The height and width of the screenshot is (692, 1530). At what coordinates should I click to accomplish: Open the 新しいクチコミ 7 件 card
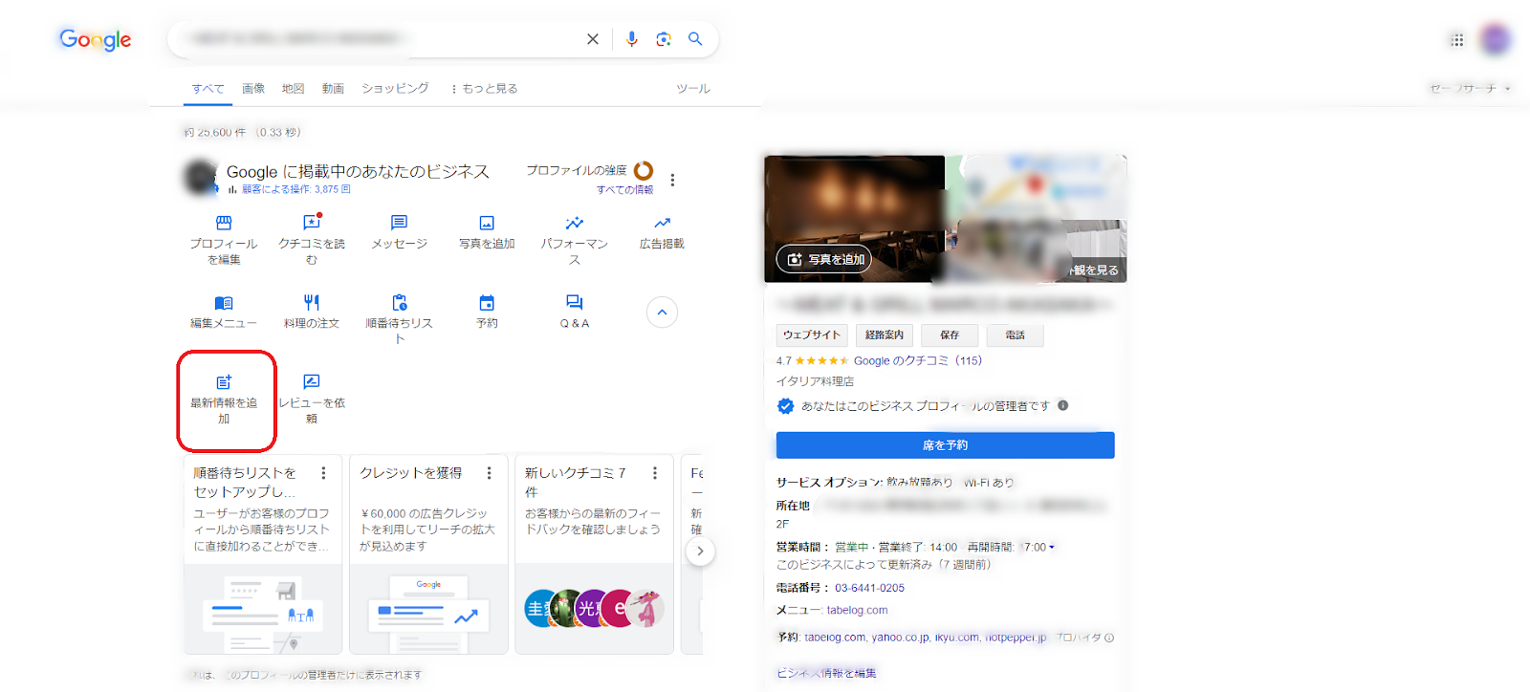594,554
